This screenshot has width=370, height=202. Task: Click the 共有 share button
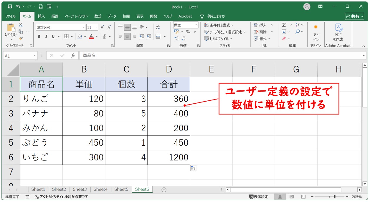[353, 16]
